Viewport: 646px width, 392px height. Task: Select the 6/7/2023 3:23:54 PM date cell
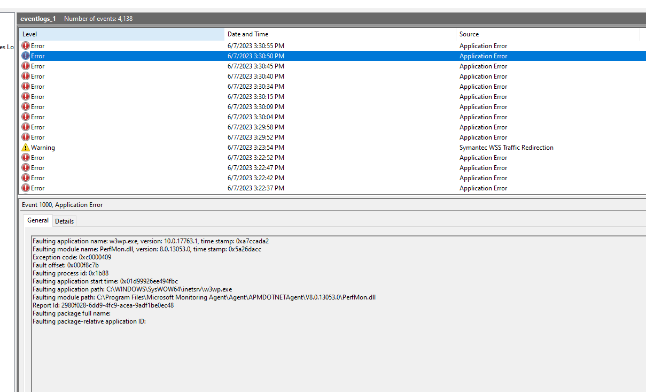pos(256,148)
